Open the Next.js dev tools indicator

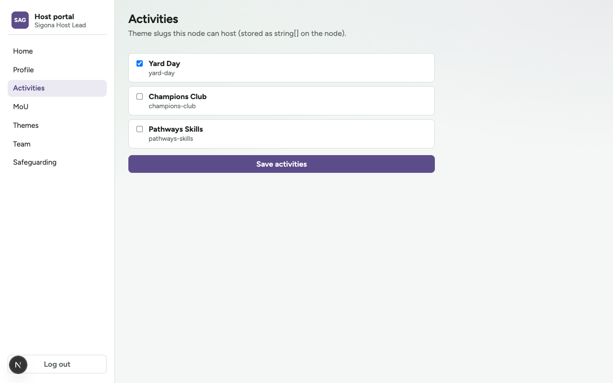[18, 365]
